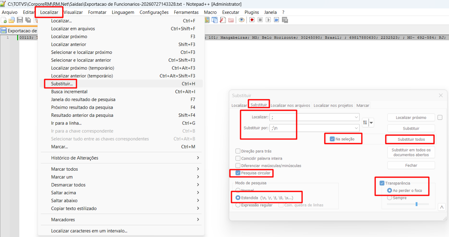Viewport: 449px width, 237px height.
Task: Adjust the transparency slider handle
Action: coord(417,204)
